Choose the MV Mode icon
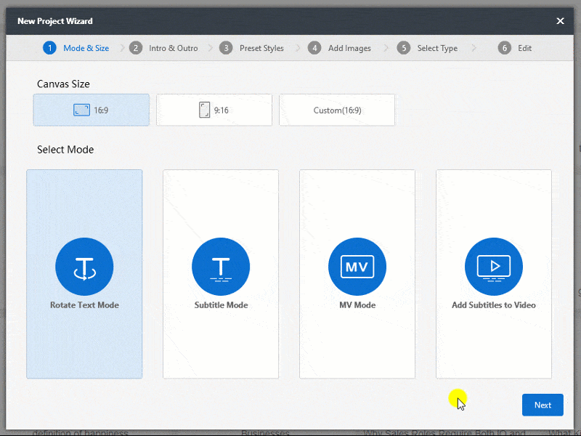Viewport: 581px width, 436px height. click(357, 266)
